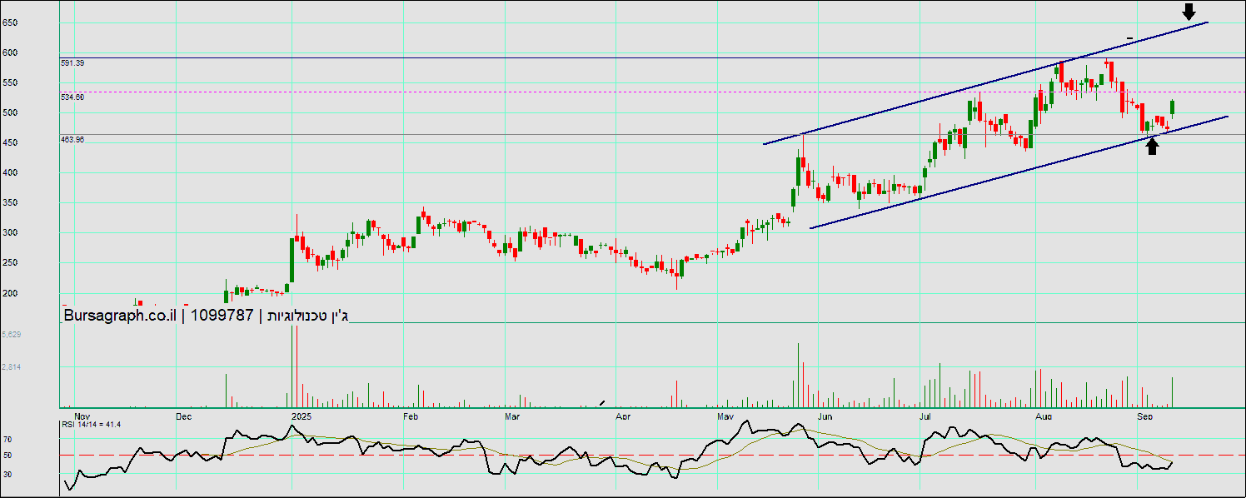Click the Bursagraph.co.il watermark text
1246x498 pixels.
(x=118, y=316)
